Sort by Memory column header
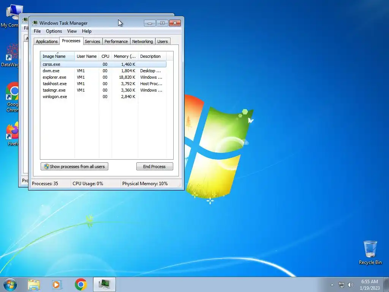Image resolution: width=389 pixels, height=292 pixels. [125, 56]
